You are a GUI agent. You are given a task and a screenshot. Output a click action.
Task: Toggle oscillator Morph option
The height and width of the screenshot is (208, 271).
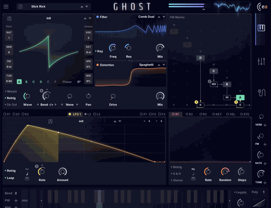(x=11, y=92)
